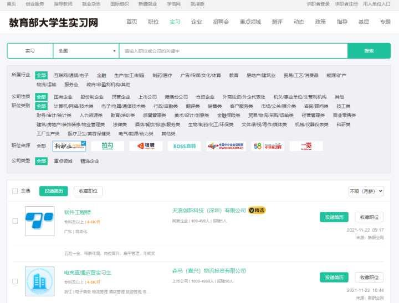Click 投递简历 button next to 全选
The height and width of the screenshot is (303, 399).
tap(54, 191)
